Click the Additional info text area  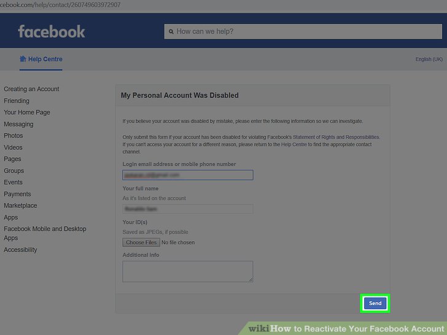coord(188,271)
